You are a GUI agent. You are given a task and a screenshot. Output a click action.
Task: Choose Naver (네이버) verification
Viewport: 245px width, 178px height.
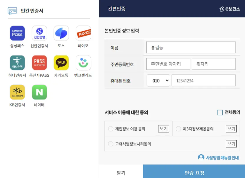[39, 92]
